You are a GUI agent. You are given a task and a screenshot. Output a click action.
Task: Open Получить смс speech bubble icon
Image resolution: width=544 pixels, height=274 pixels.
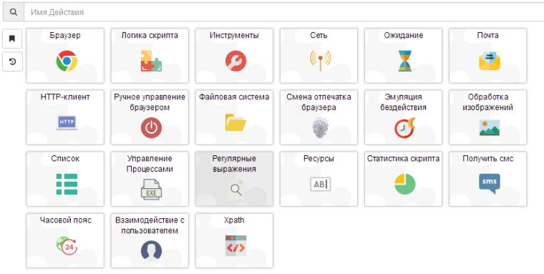pos(490,184)
